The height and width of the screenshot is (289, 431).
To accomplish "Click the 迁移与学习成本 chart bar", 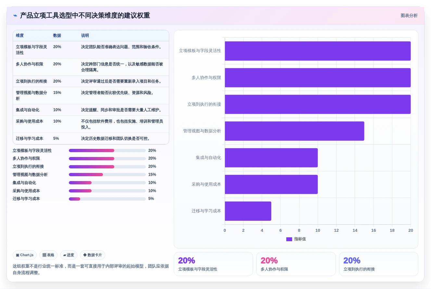I will click(x=248, y=211).
